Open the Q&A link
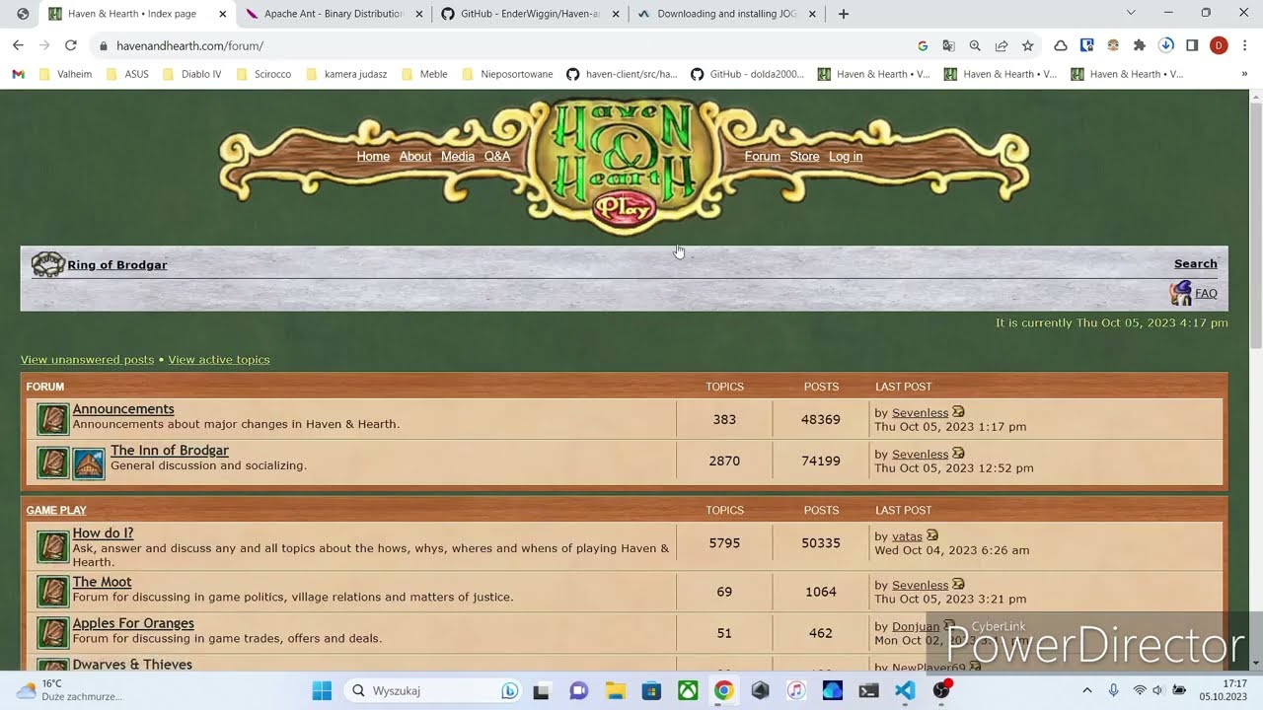Viewport: 1263px width, 710px height. (497, 156)
